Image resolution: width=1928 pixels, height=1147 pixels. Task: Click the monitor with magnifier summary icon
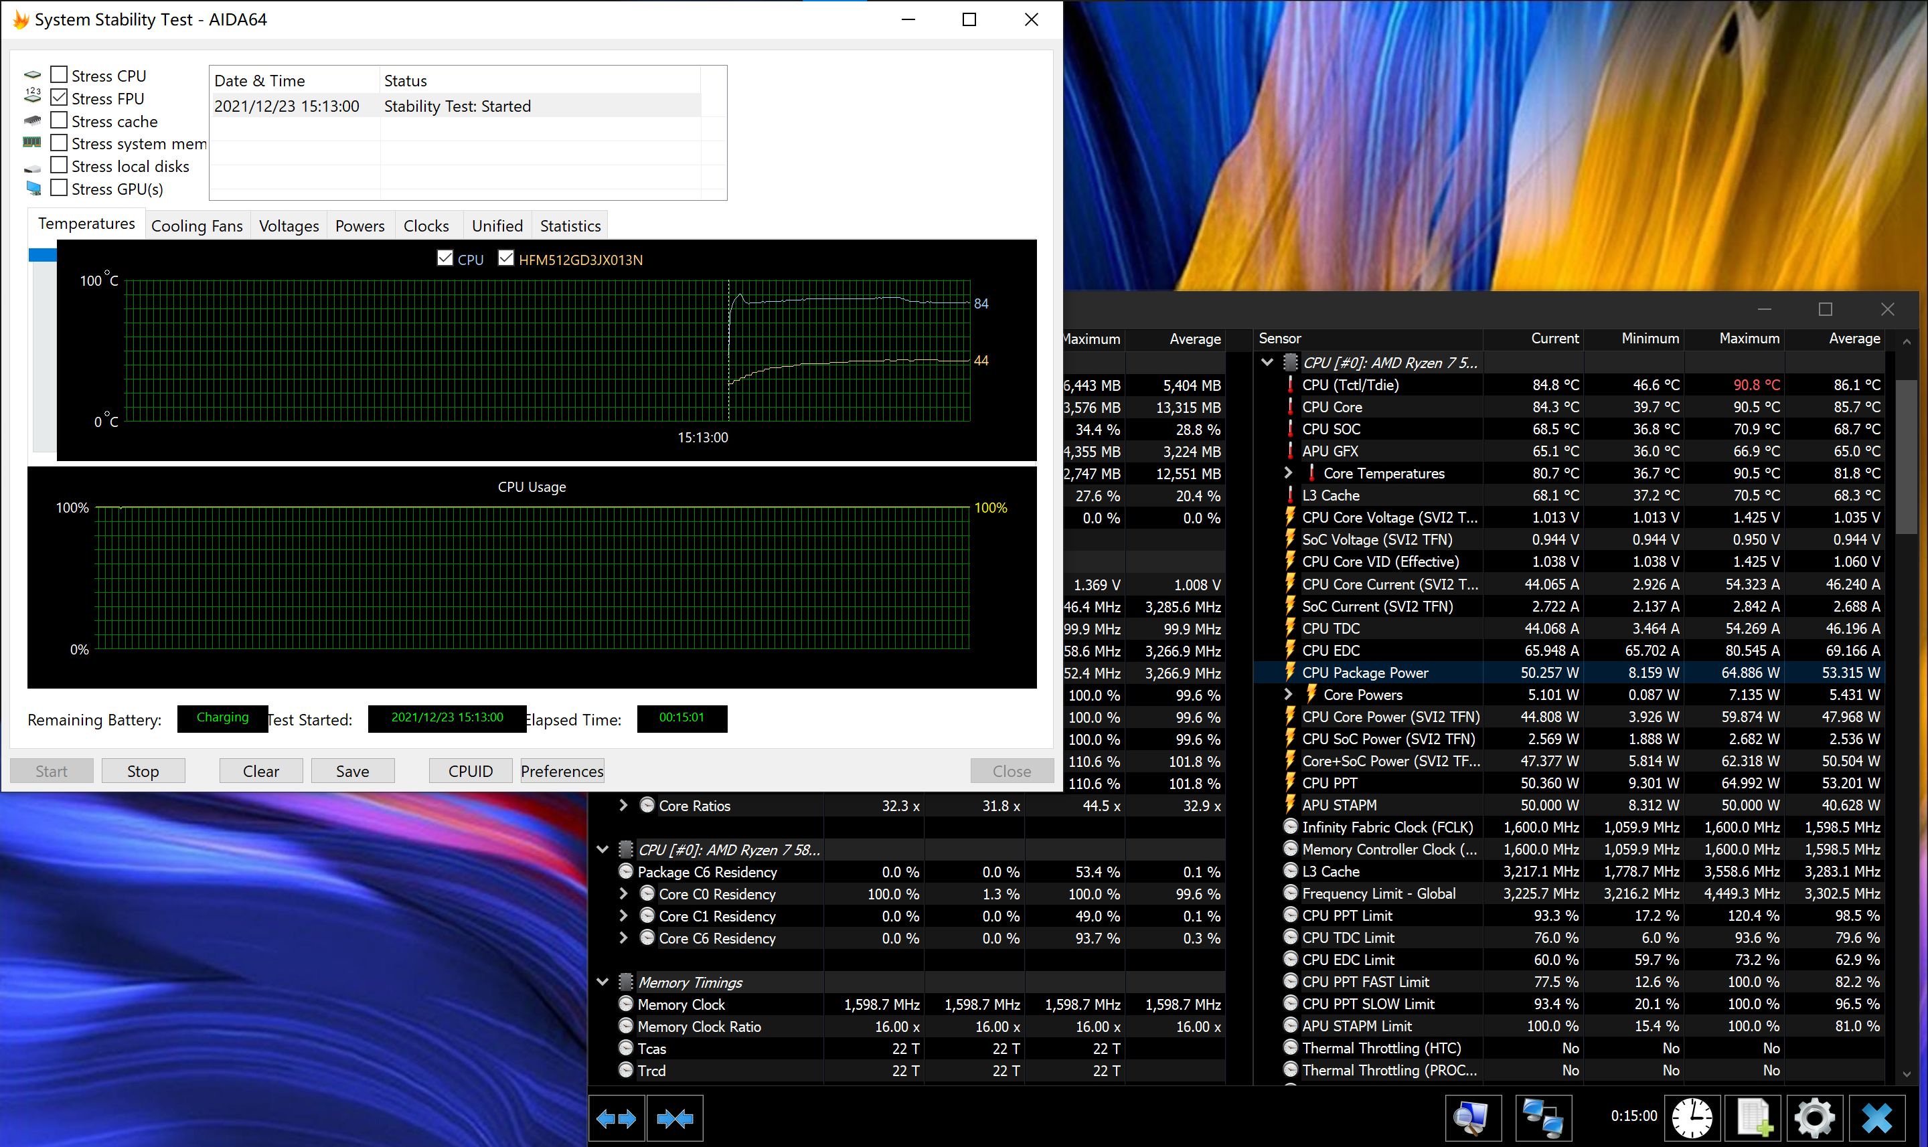tap(1472, 1118)
